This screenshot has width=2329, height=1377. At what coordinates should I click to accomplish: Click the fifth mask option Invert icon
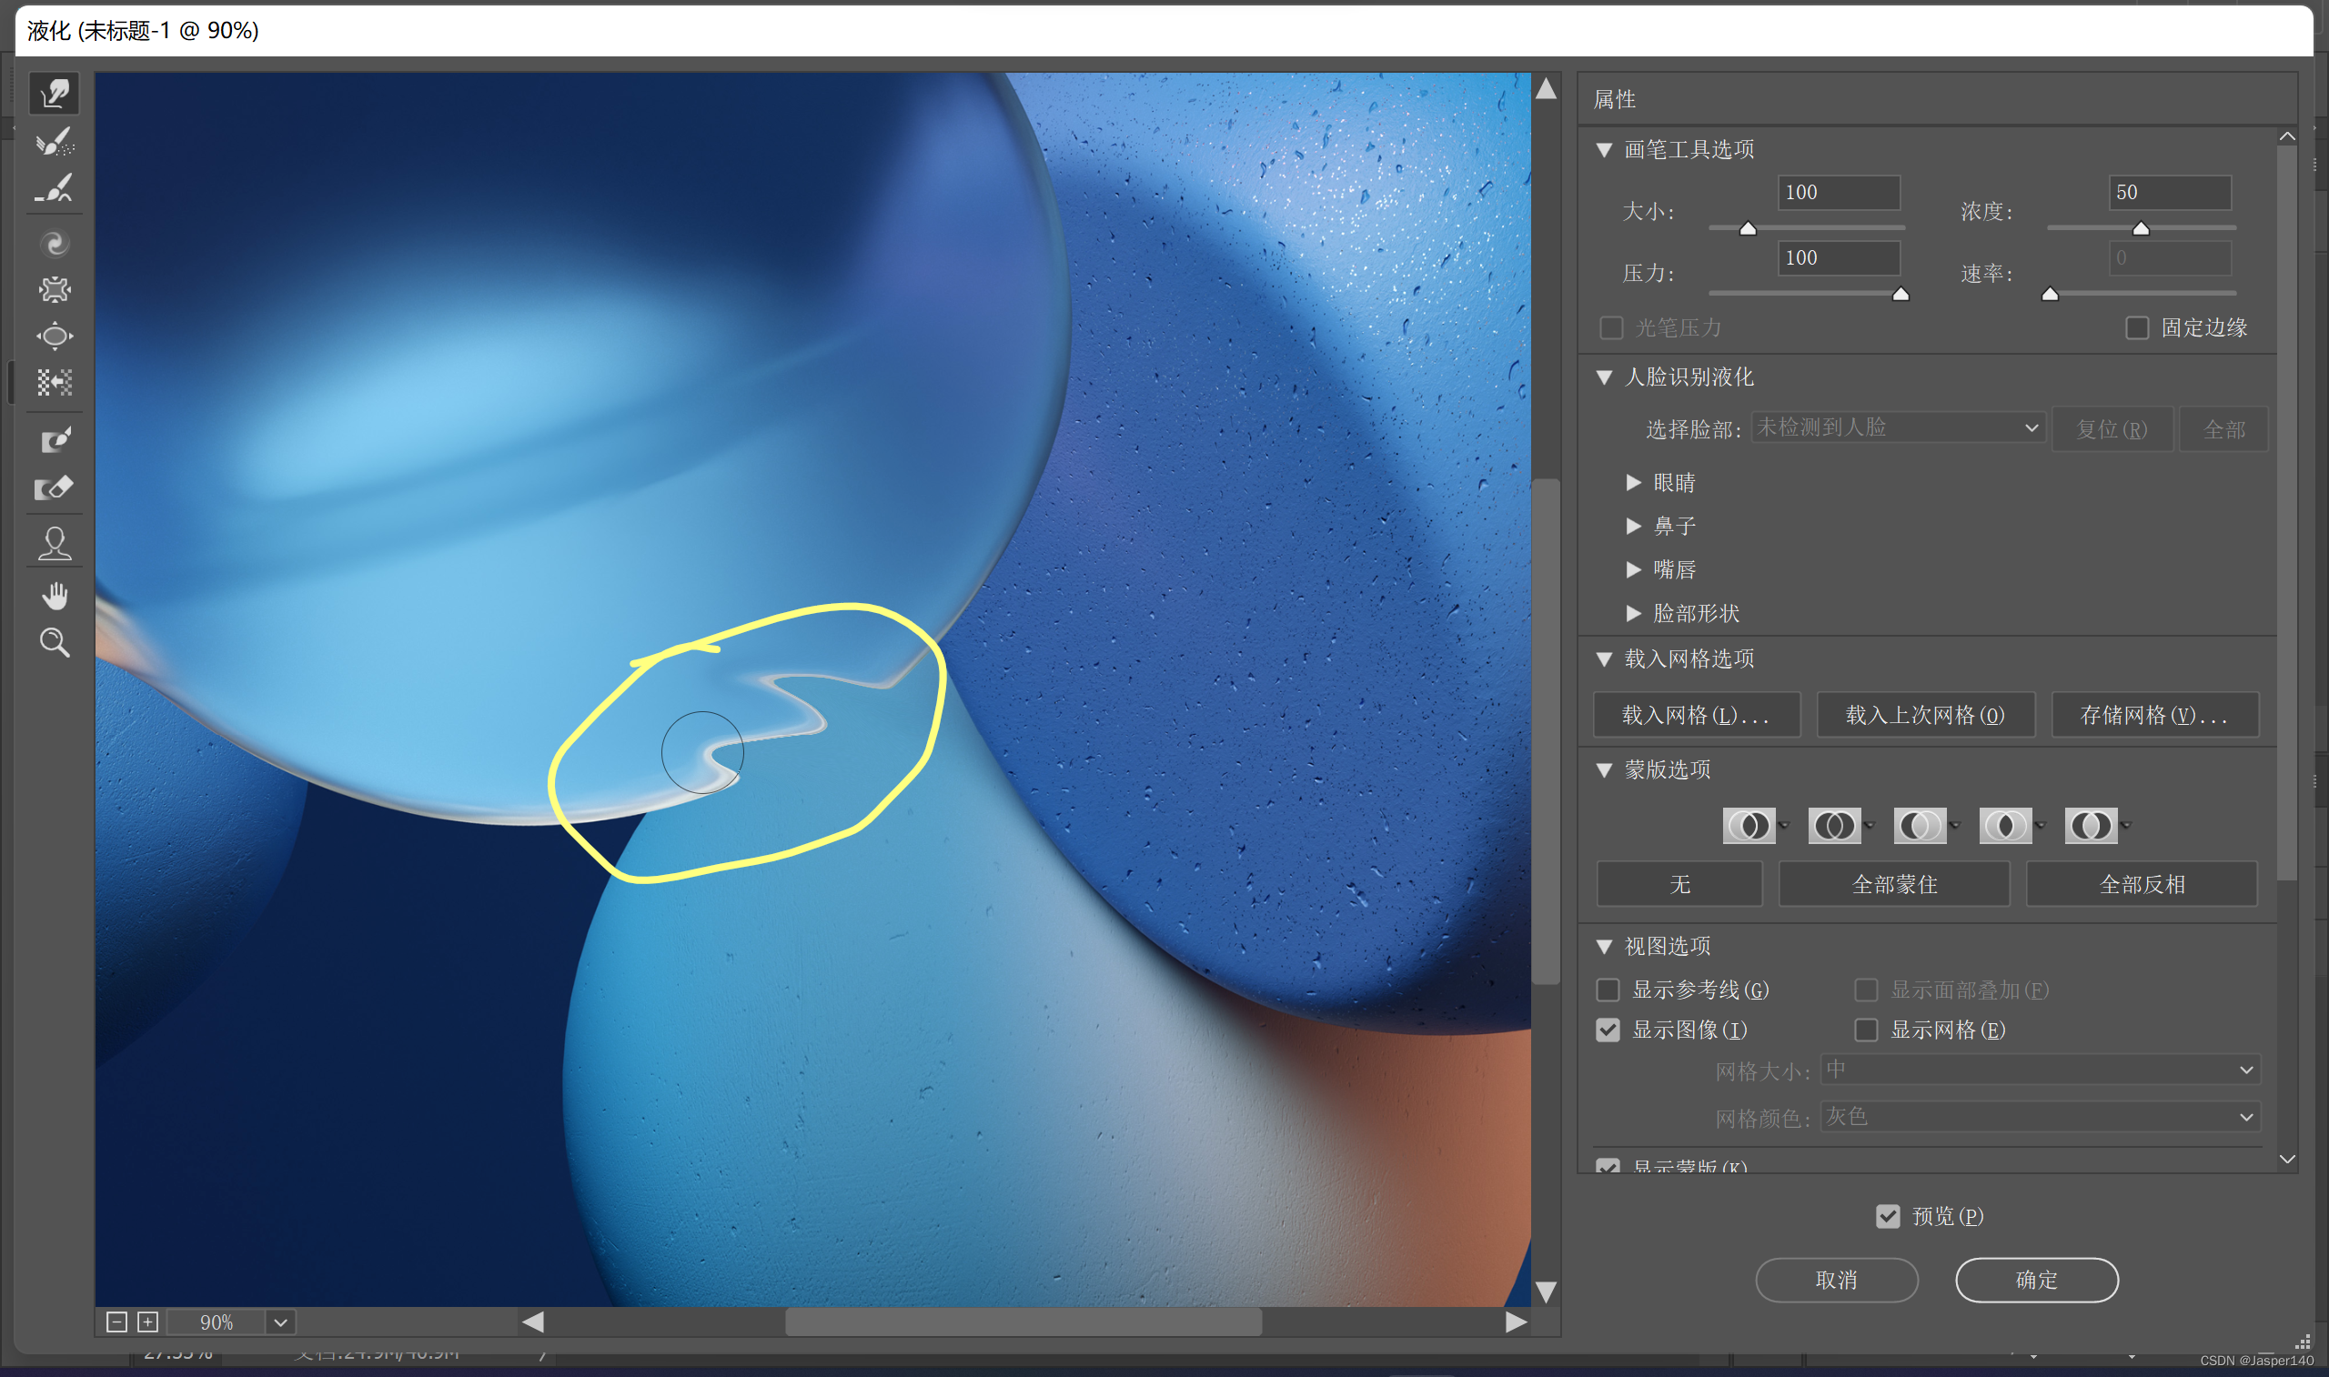(2091, 826)
